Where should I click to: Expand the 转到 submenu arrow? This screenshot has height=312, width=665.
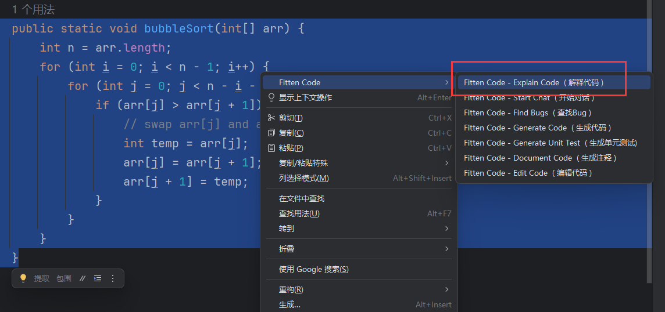(447, 228)
